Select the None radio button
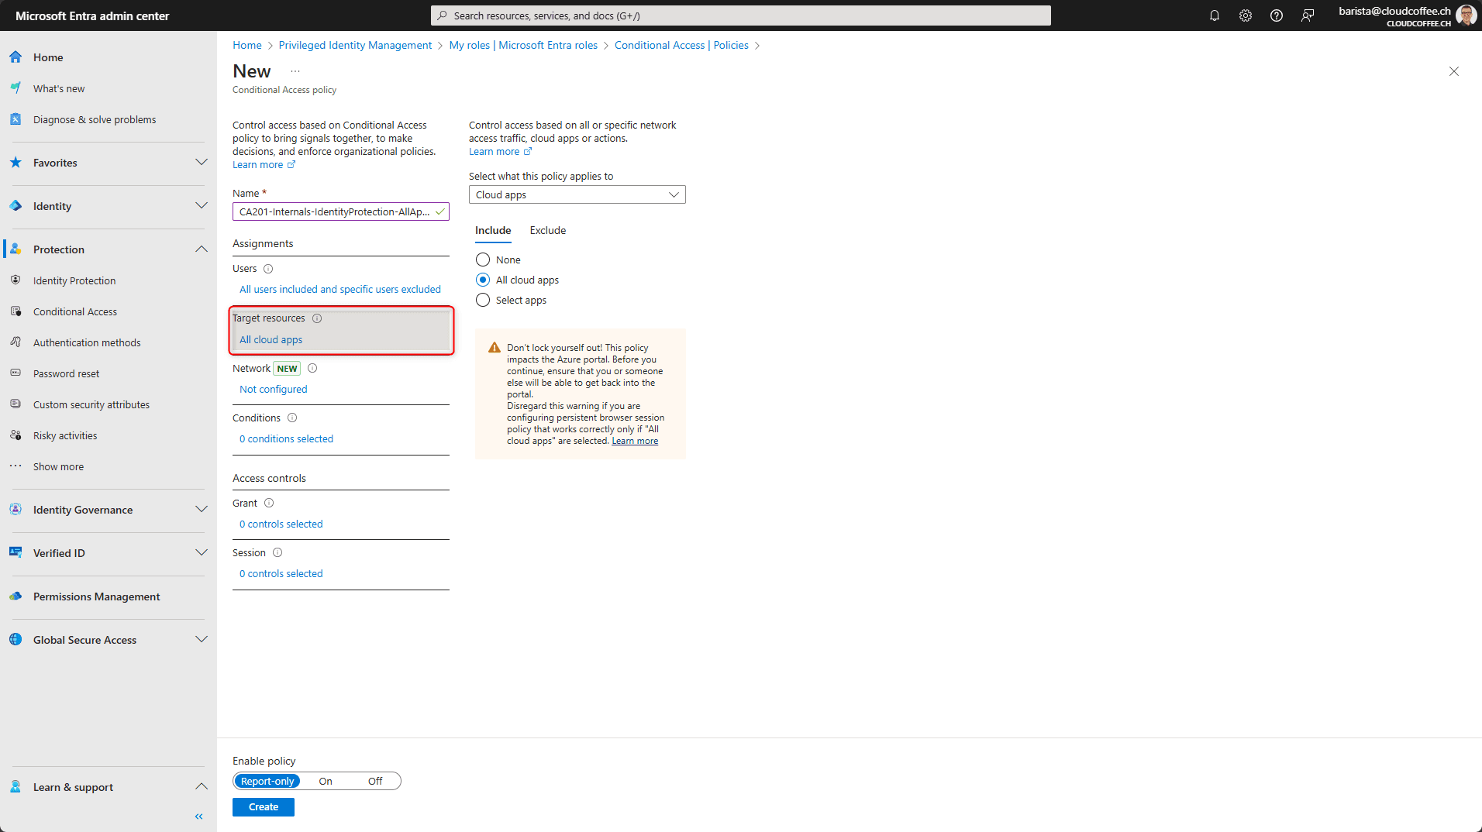This screenshot has width=1482, height=832. click(483, 259)
